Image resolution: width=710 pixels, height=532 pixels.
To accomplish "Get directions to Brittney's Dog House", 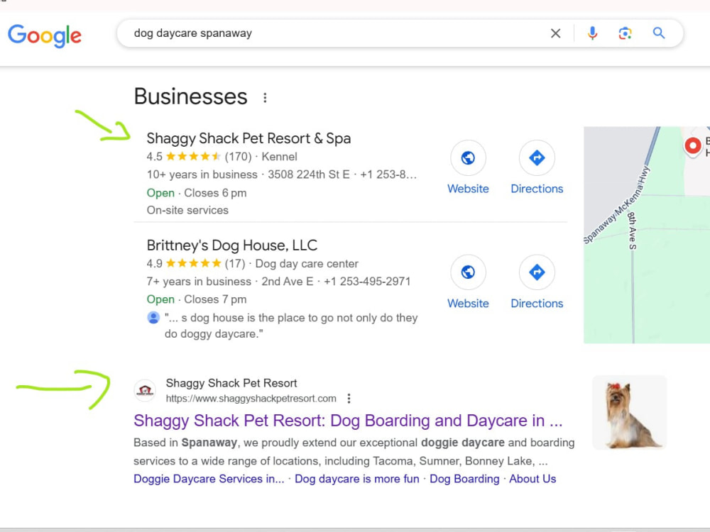I will pos(537,272).
